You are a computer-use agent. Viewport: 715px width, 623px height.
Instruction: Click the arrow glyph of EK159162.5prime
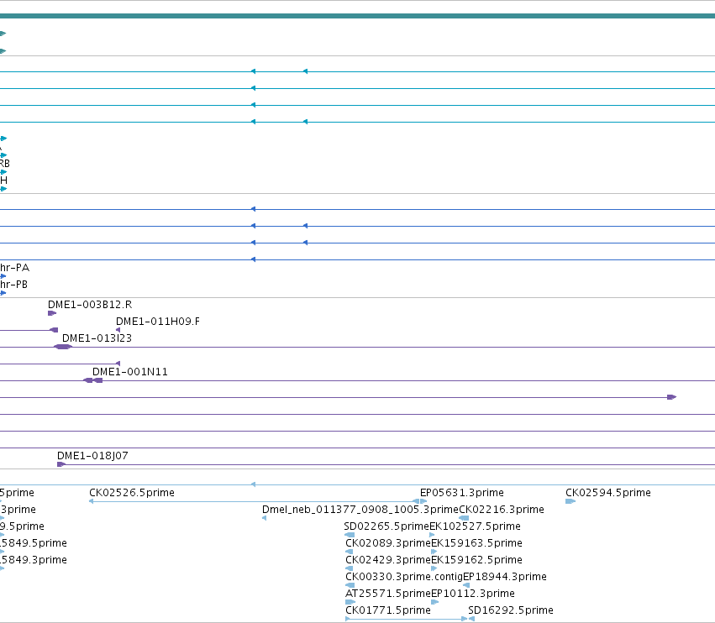[x=434, y=568]
